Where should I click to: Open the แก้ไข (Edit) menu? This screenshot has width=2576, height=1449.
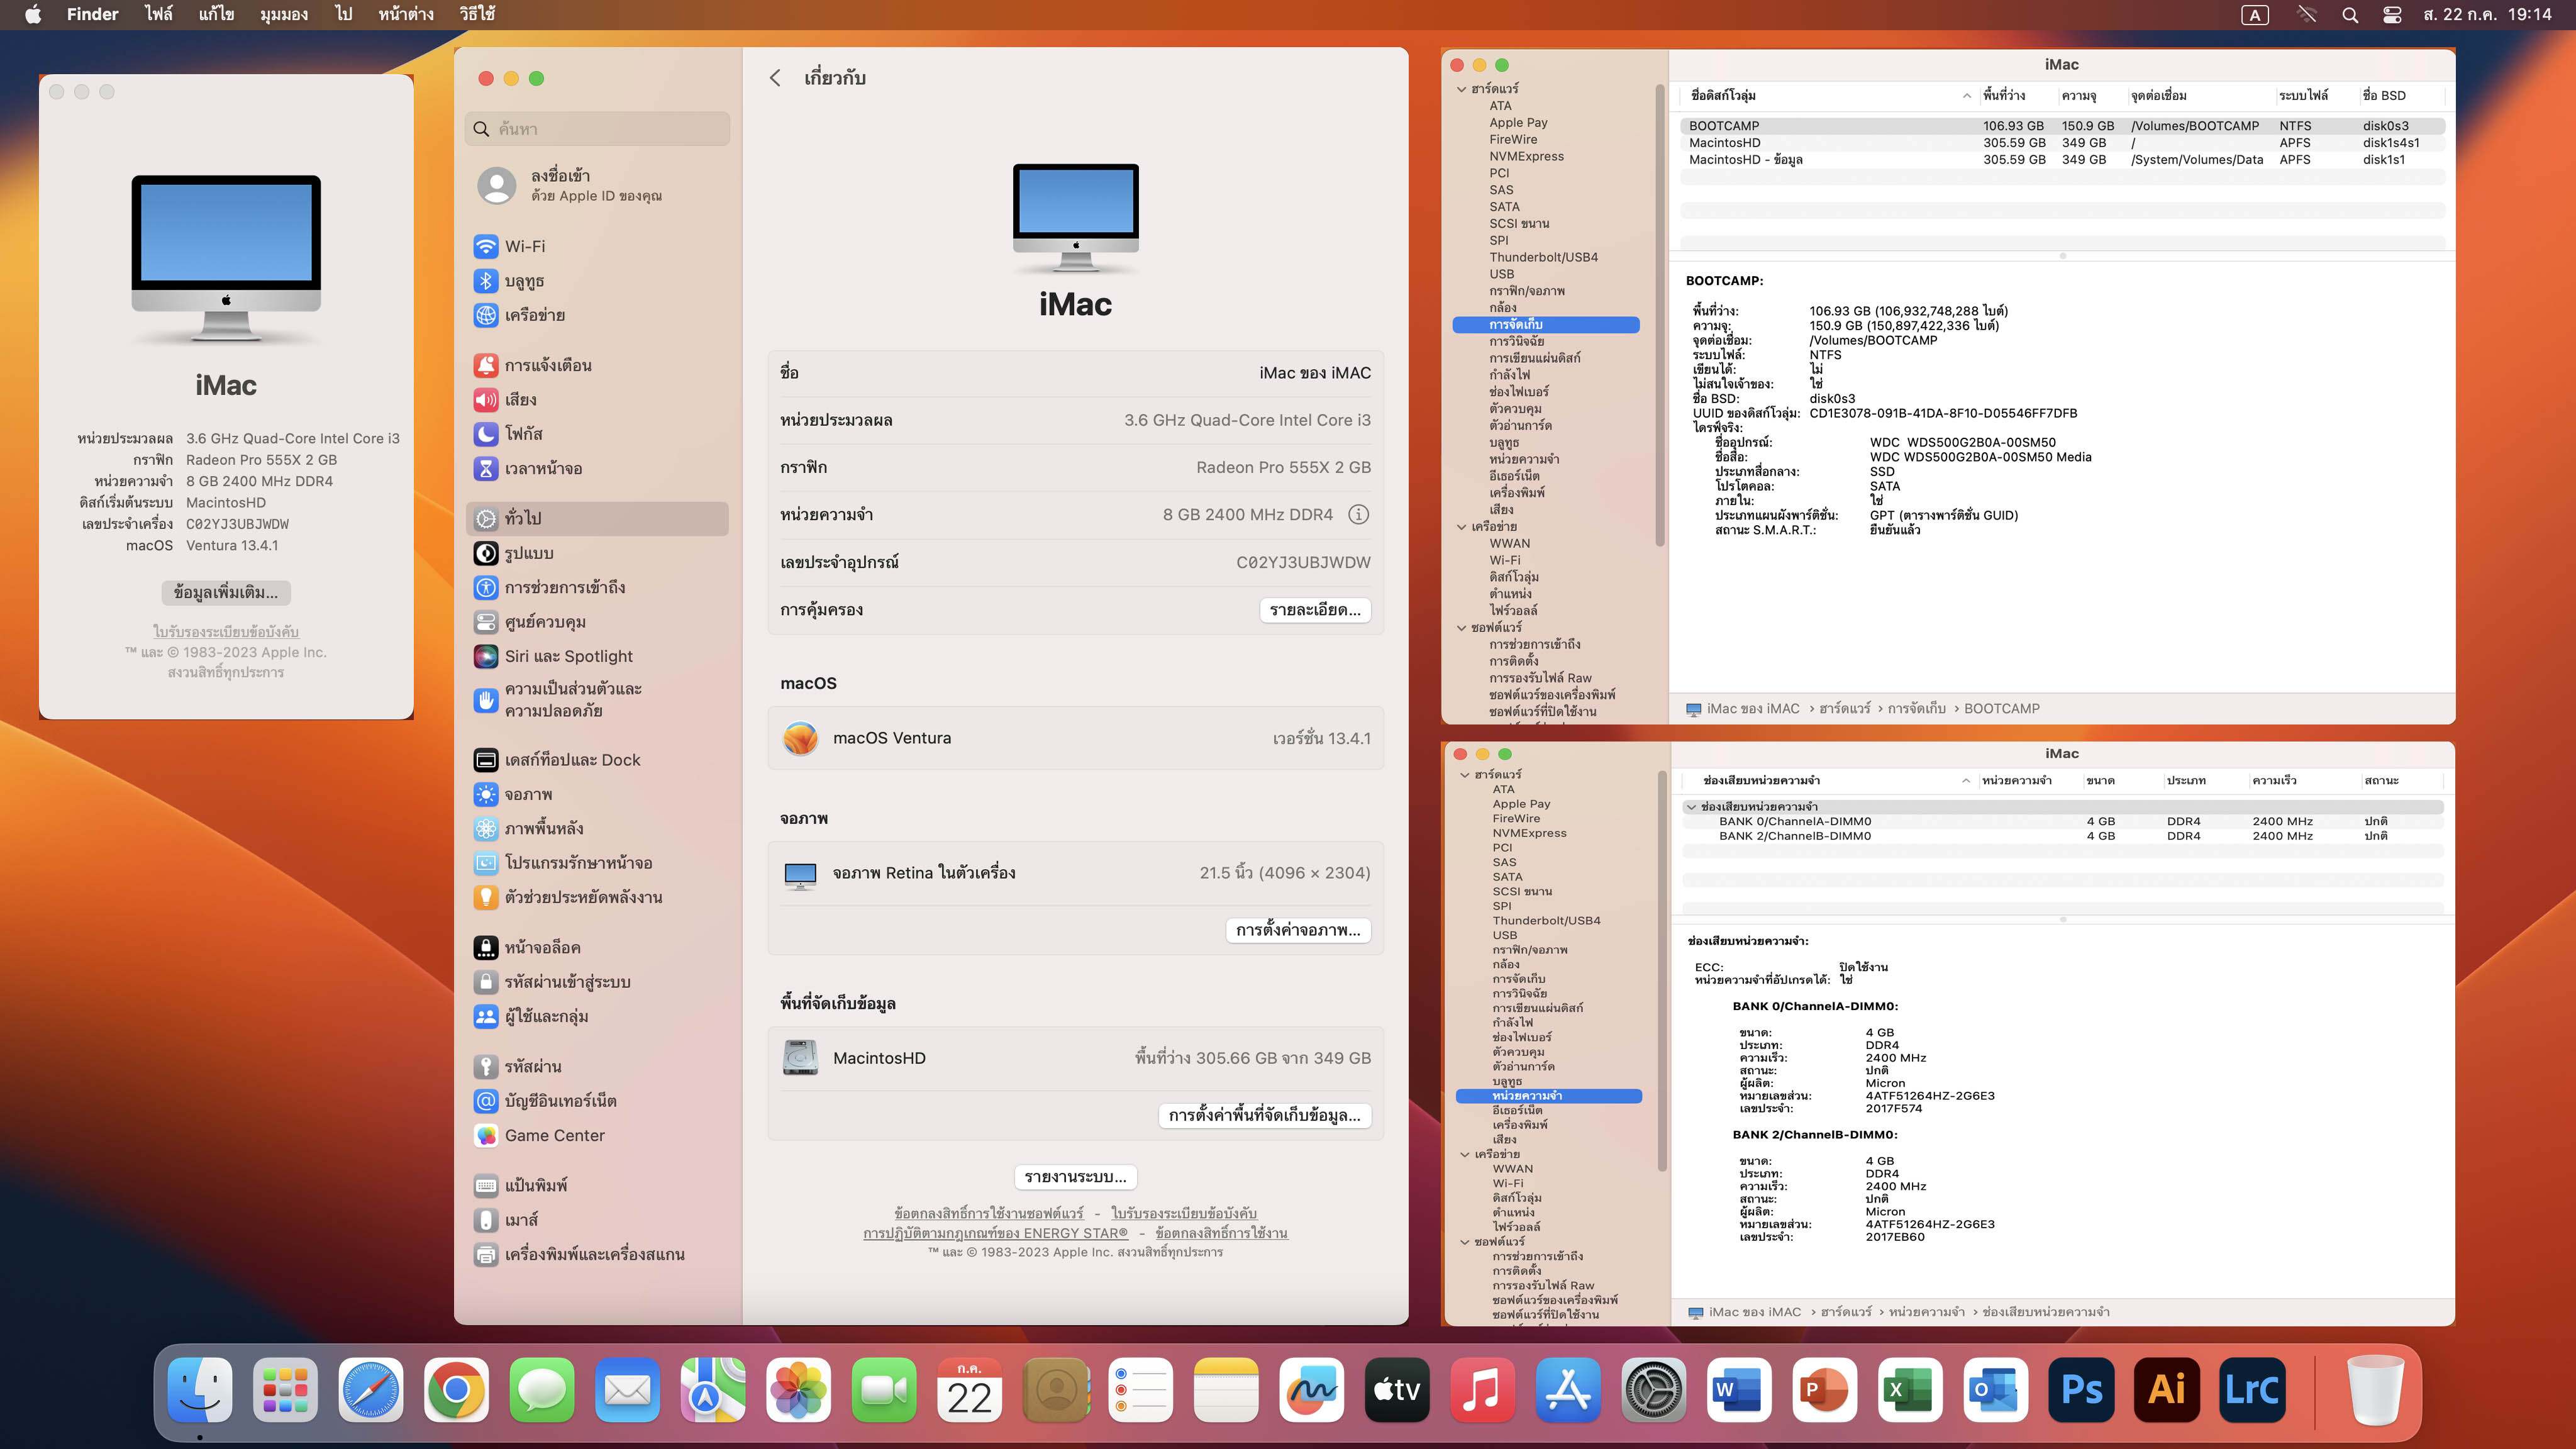216,14
